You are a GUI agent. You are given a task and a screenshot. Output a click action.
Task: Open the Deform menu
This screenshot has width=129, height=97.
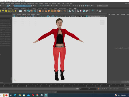point(46,3)
